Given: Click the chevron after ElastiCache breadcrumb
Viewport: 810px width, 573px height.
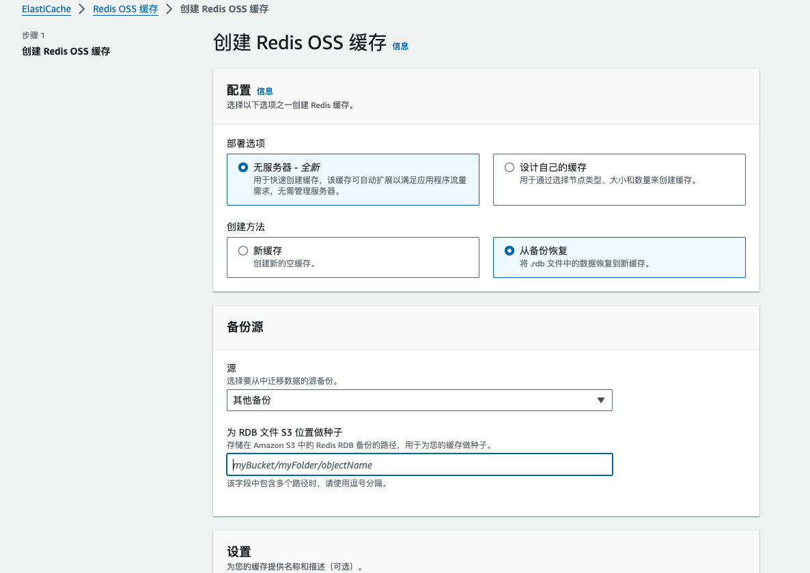Looking at the screenshot, I should pos(82,9).
